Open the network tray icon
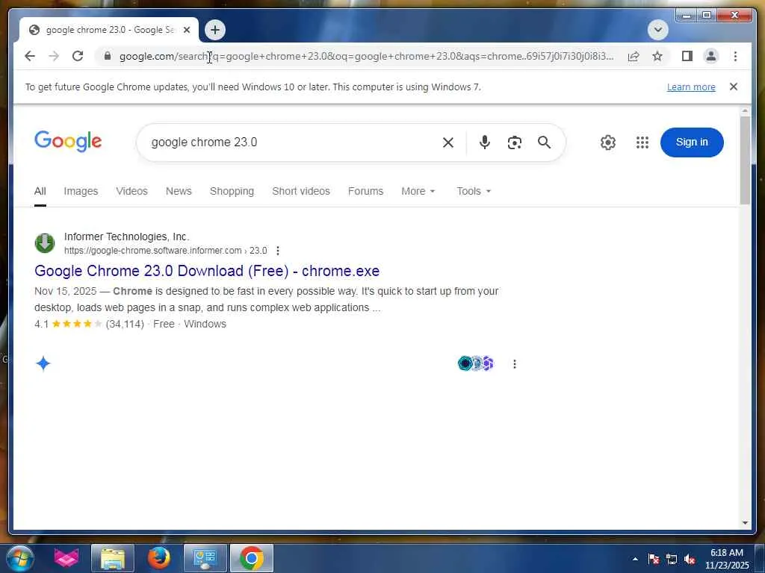Viewport: 765px width, 573px height. tap(672, 559)
